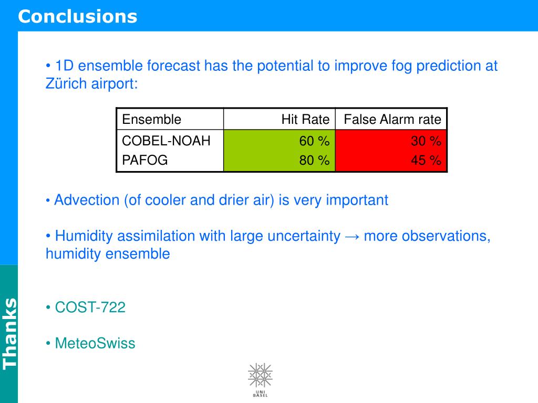Click the humidity ensemble text line
The width and height of the screenshot is (538, 403).
point(108,254)
